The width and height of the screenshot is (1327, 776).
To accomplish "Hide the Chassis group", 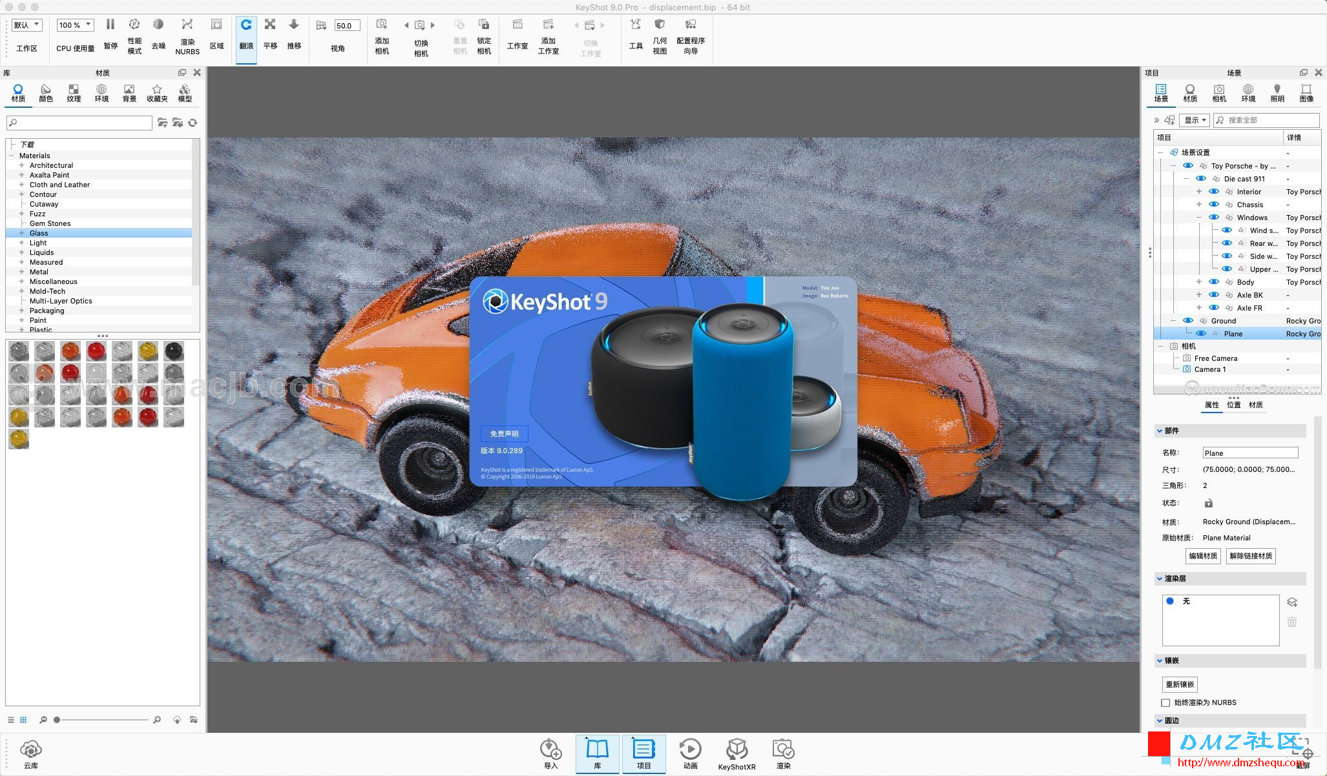I will click(1214, 205).
